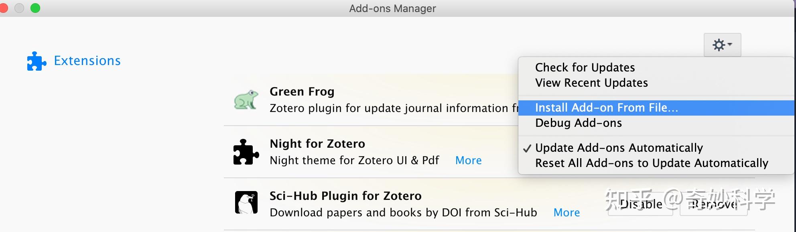Click the blue Extensions puzzle piece icon
This screenshot has height=232, width=796.
pos(37,61)
